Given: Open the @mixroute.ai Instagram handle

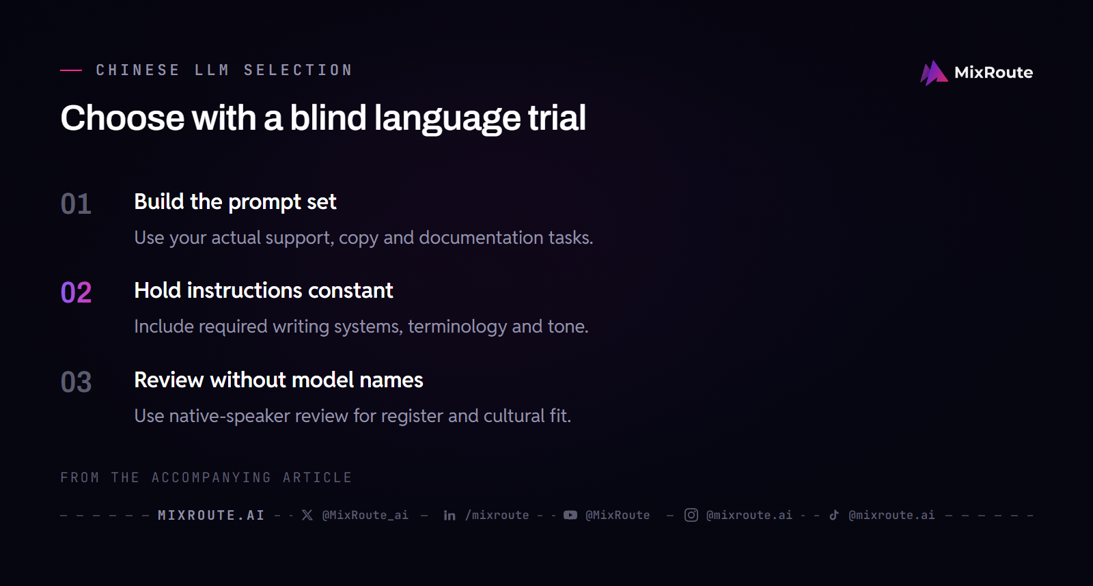Looking at the screenshot, I should pos(749,515).
